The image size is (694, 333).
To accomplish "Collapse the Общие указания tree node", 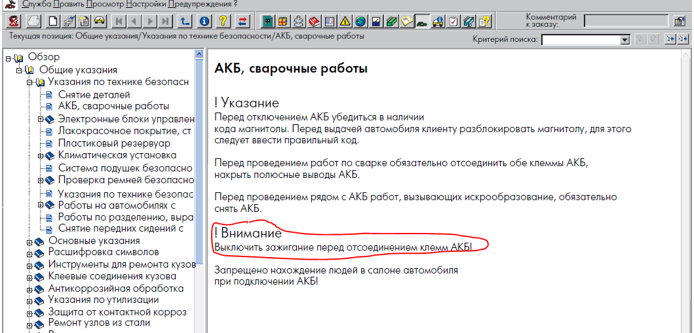I will tap(20, 70).
